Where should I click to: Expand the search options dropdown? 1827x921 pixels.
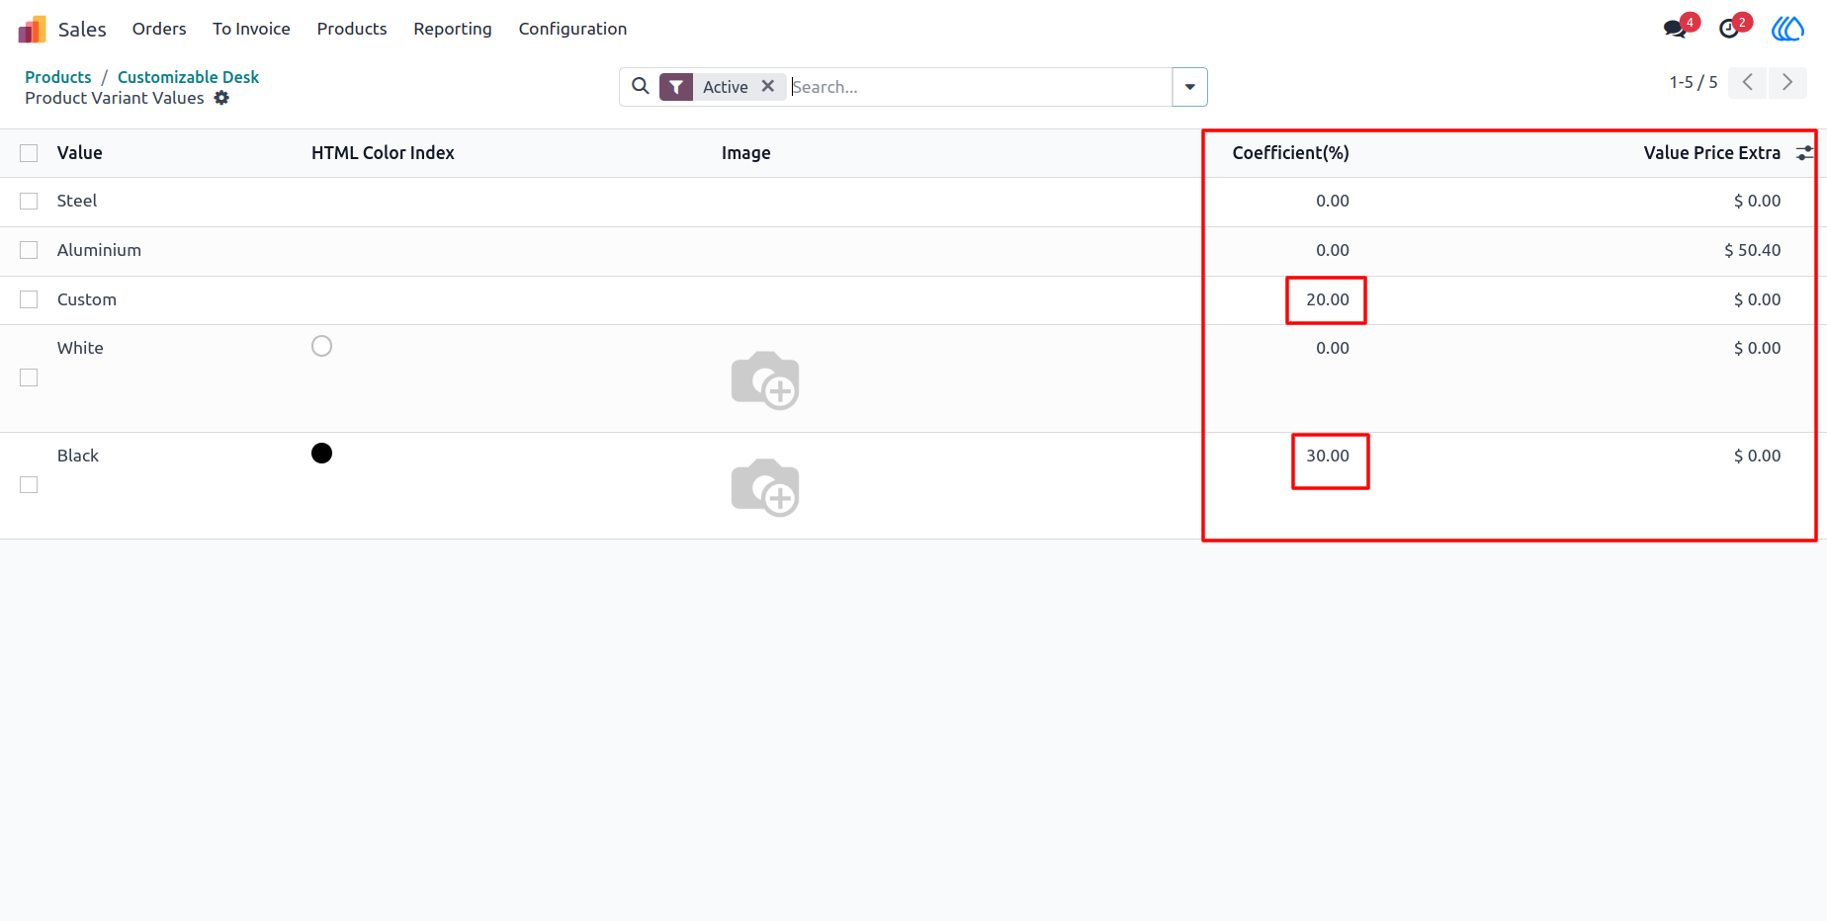[1189, 87]
